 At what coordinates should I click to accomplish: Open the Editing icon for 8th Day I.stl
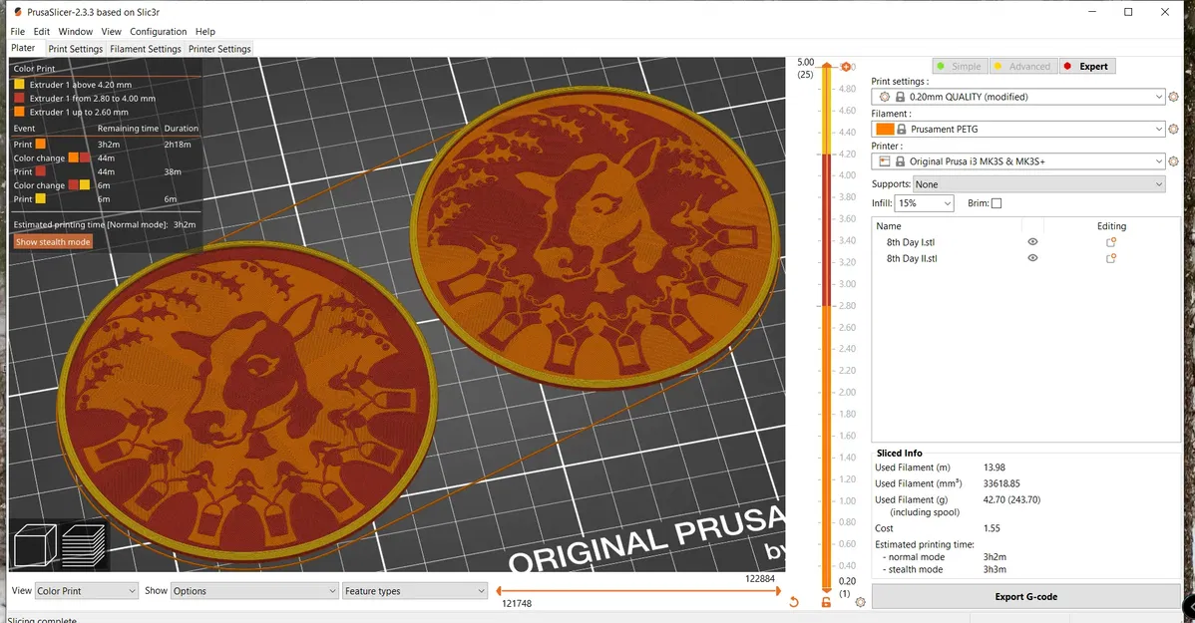pyautogui.click(x=1111, y=241)
